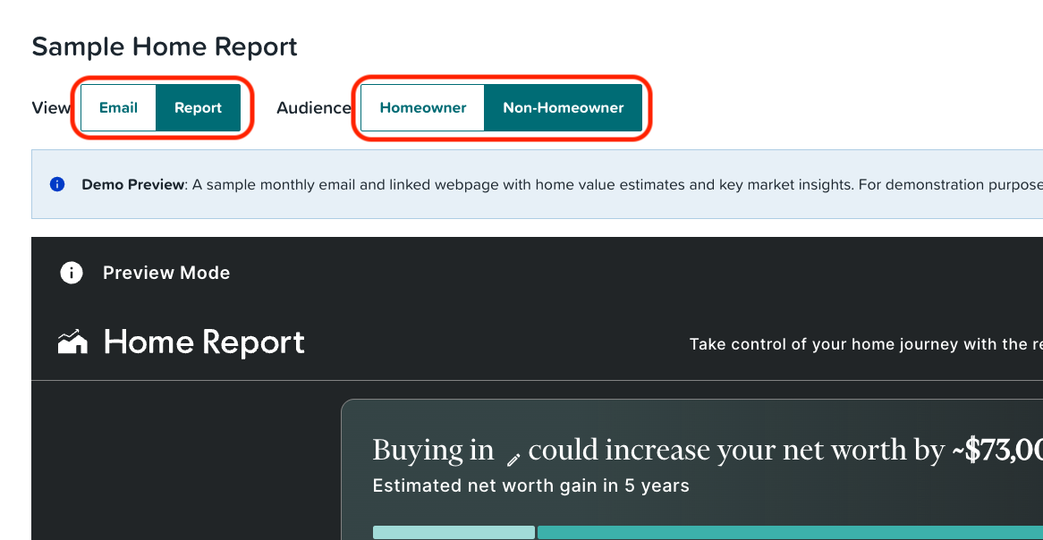This screenshot has height=540, width=1043.
Task: Click the 'Buying in' headline text
Action: 433,451
